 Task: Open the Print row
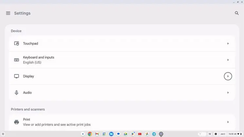click(122, 122)
